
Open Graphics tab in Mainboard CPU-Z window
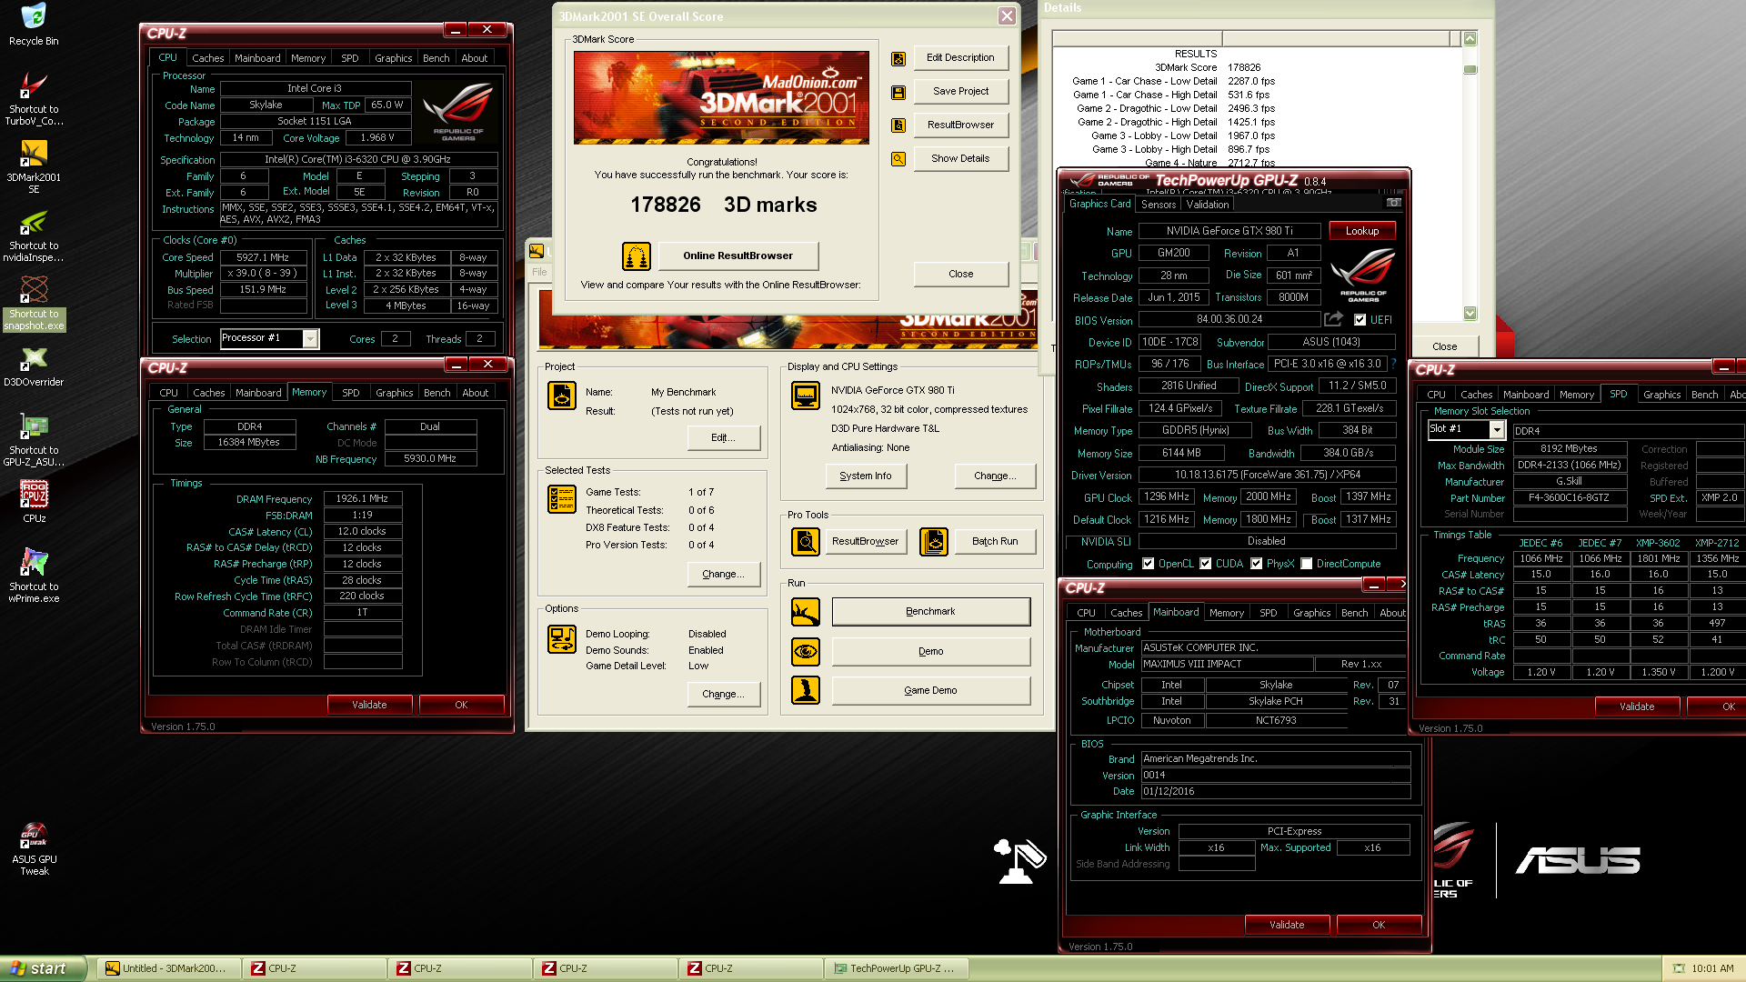(1311, 613)
